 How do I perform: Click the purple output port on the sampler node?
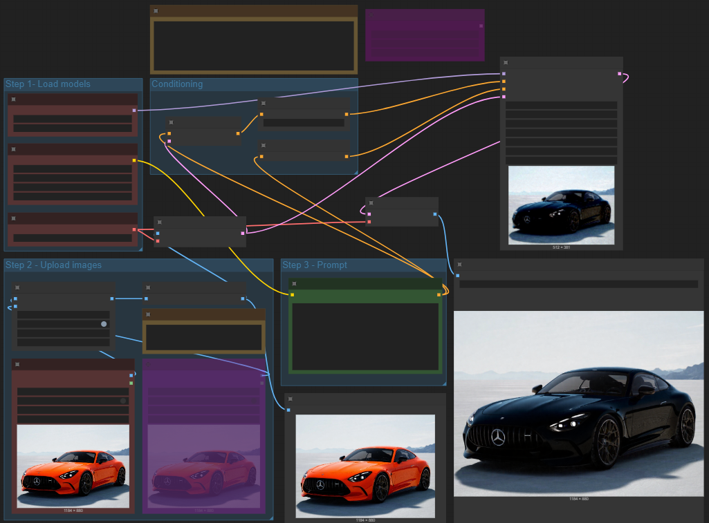point(620,74)
